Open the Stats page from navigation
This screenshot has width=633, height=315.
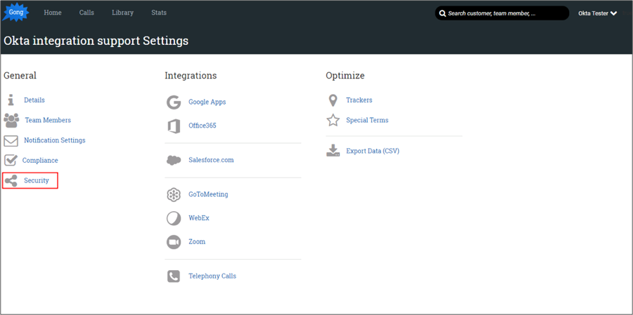click(x=159, y=13)
